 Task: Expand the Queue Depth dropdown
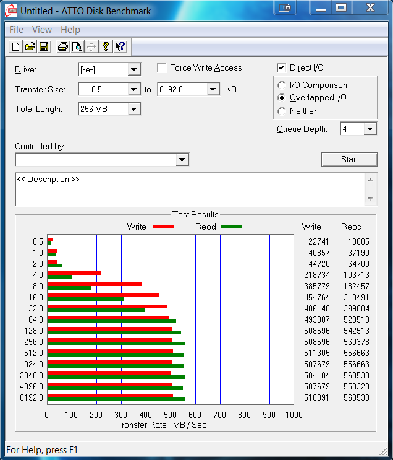pyautogui.click(x=370, y=129)
